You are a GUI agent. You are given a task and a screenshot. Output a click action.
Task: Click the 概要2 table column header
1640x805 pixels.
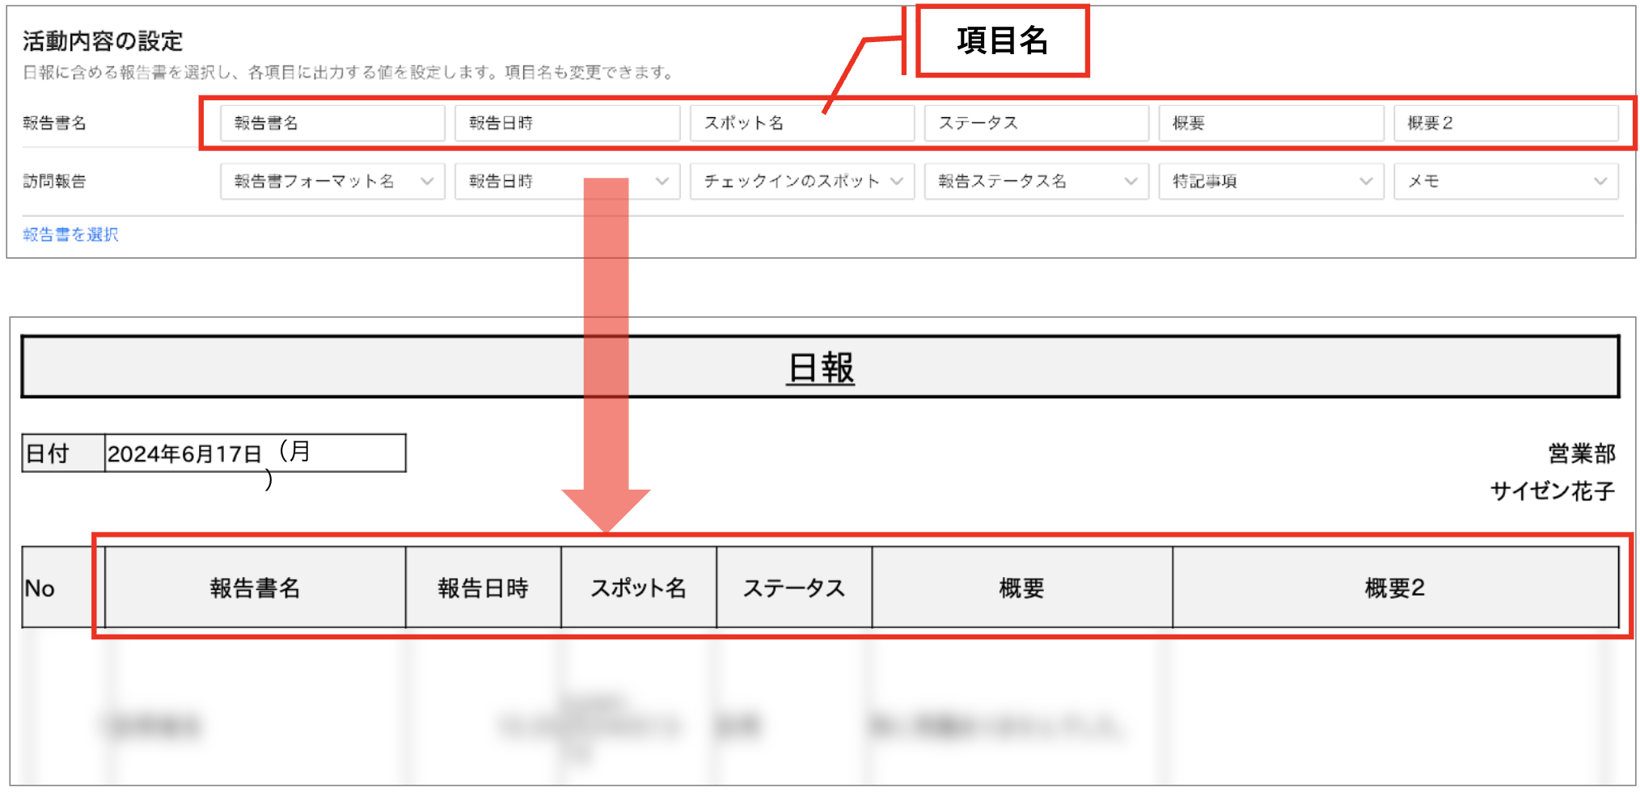[x=1396, y=588]
